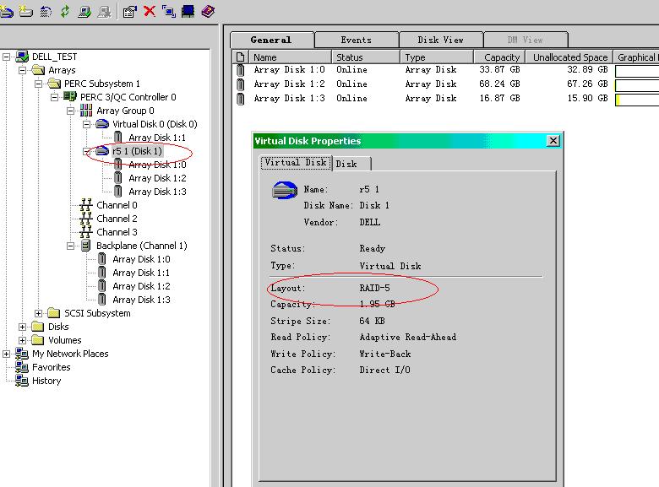Sort list by Type column header
The height and width of the screenshot is (487, 659).
coord(437,57)
